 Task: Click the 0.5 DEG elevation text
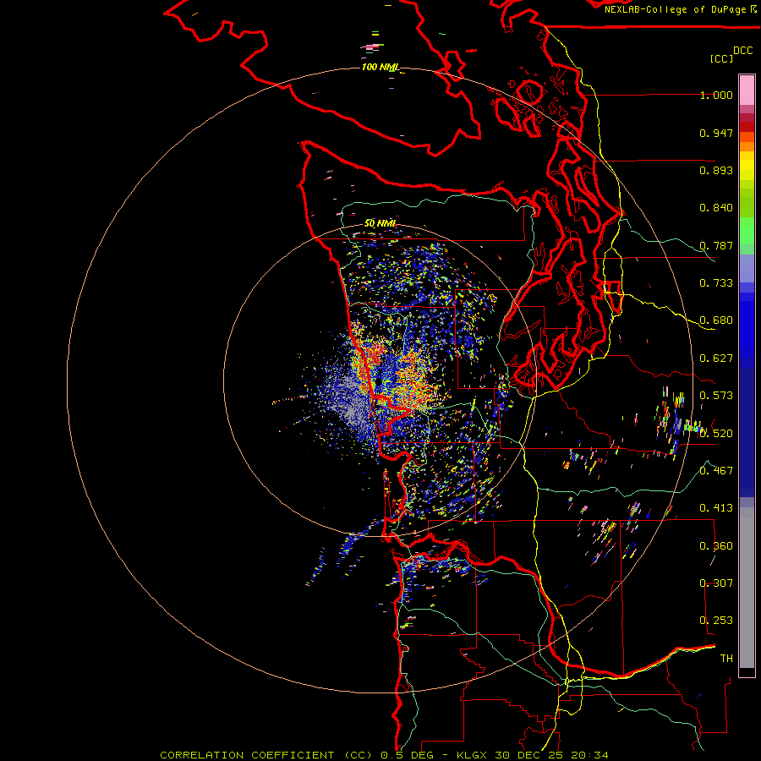coord(408,755)
